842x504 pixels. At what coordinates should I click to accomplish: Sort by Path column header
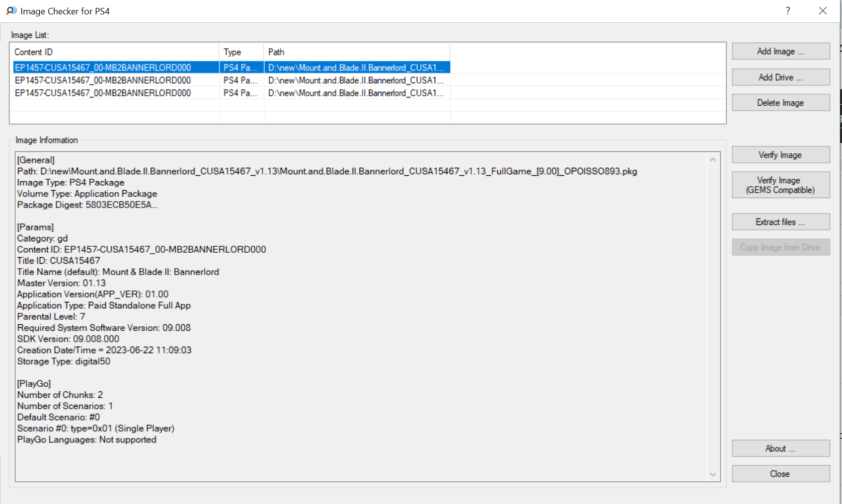point(357,52)
